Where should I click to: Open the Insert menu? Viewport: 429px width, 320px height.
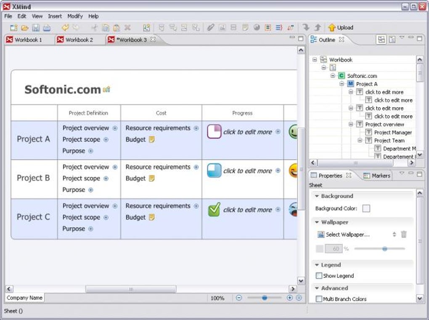click(55, 16)
